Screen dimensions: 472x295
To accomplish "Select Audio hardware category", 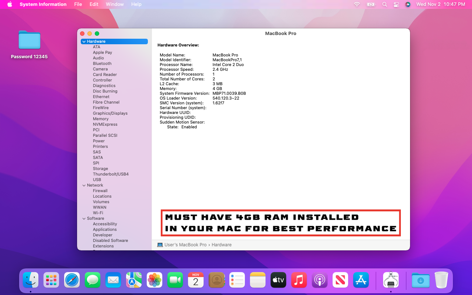I will tap(98, 58).
